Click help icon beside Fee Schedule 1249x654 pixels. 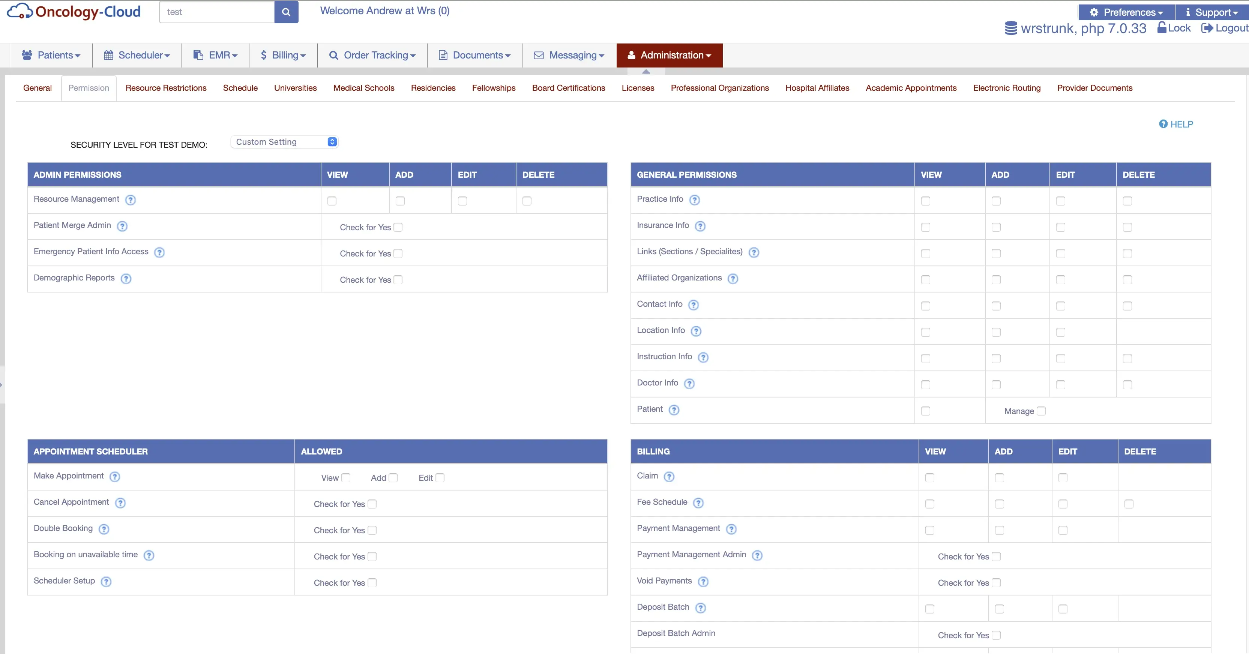tap(698, 503)
